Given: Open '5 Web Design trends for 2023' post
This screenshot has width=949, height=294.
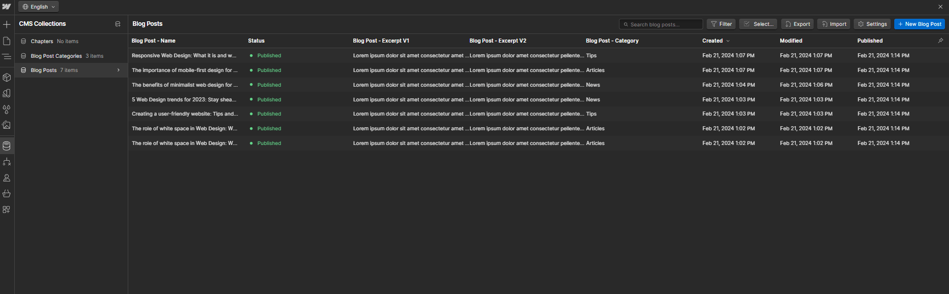Looking at the screenshot, I should (x=184, y=99).
